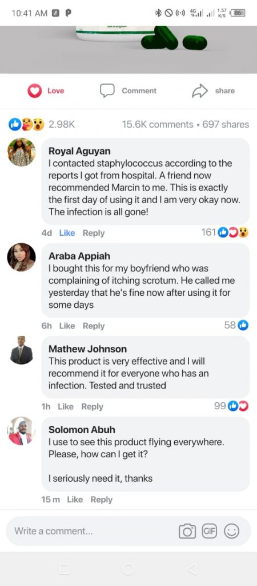This screenshot has height=586, width=257.
Task: Like Mathew Johnson's comment
Action: pos(66,407)
